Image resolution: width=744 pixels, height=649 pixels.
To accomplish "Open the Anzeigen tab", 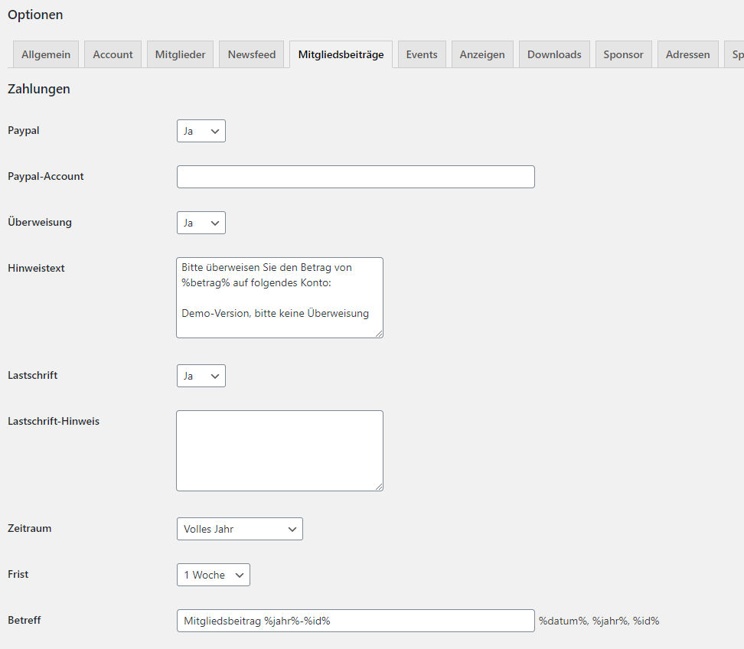I will 482,54.
